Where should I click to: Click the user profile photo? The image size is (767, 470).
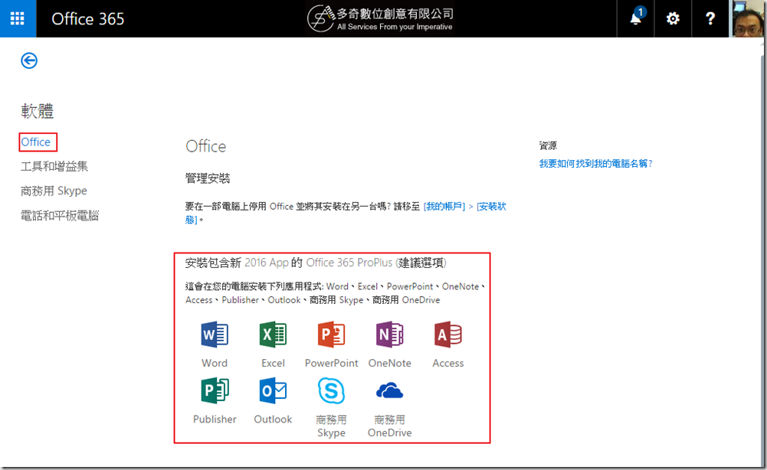point(748,18)
